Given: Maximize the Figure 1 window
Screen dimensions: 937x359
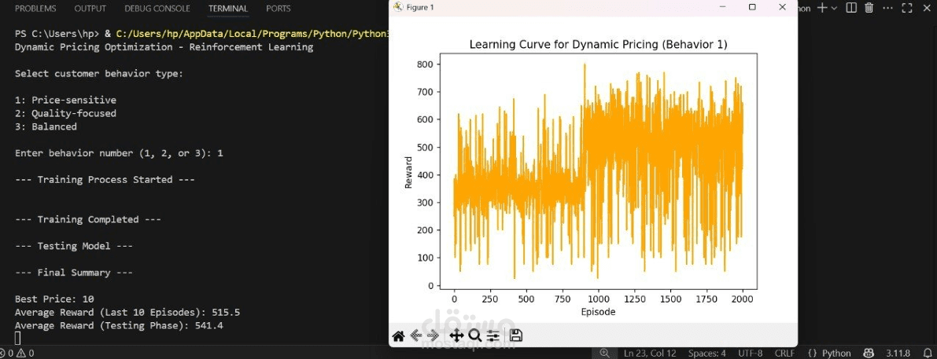Looking at the screenshot, I should pos(752,7).
